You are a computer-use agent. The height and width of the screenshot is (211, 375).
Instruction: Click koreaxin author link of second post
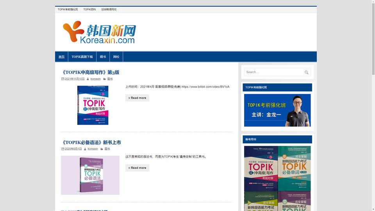pos(93,149)
